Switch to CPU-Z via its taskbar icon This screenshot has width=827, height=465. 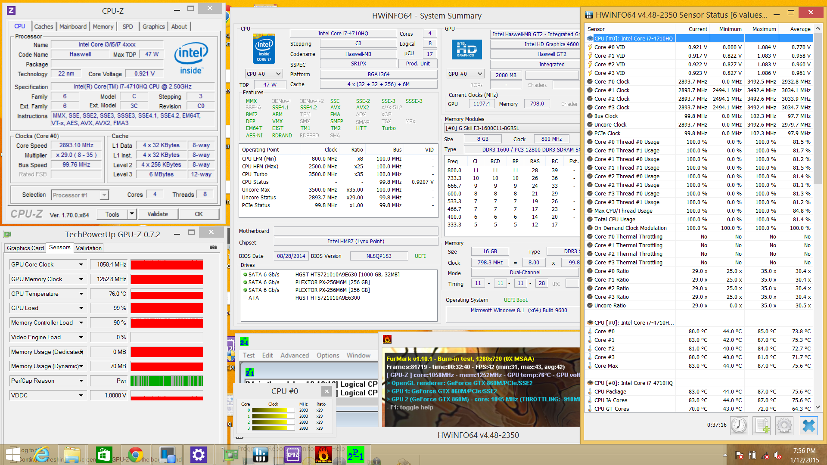pos(293,455)
